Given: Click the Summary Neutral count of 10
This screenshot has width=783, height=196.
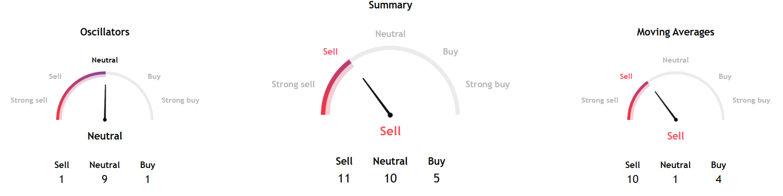Looking at the screenshot, I should (x=390, y=178).
